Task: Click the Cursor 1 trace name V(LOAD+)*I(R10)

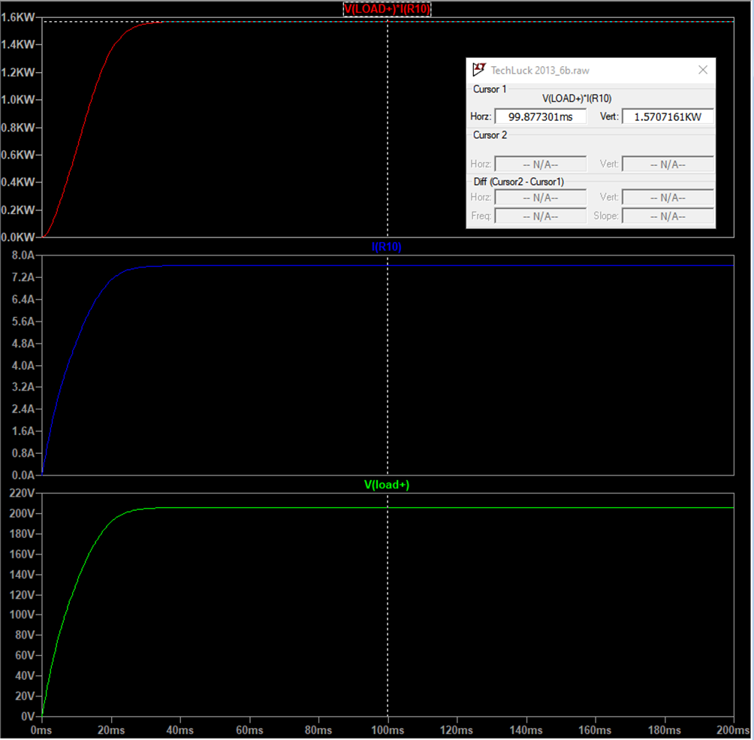Action: coord(577,98)
